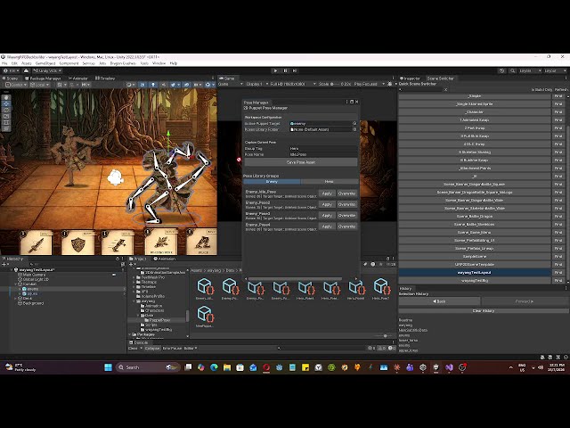570x428 pixels.
Task: Select the Background object in Hierarchy
Action: coord(33,303)
